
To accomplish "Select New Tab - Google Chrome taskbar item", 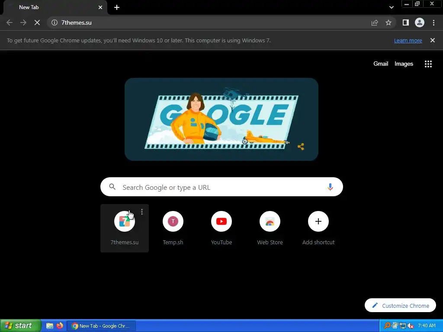I will pyautogui.click(x=101, y=326).
